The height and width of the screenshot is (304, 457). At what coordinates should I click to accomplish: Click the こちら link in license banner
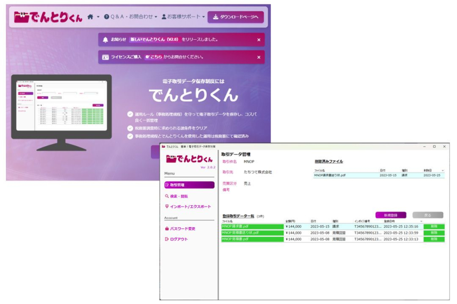(155, 57)
